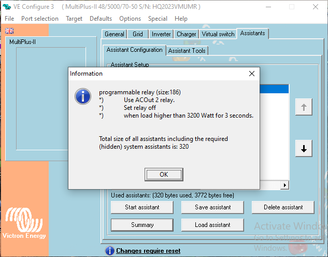This screenshot has width=328, height=257.
Task: Click the 'Set relay off' line
Action: click(139, 108)
